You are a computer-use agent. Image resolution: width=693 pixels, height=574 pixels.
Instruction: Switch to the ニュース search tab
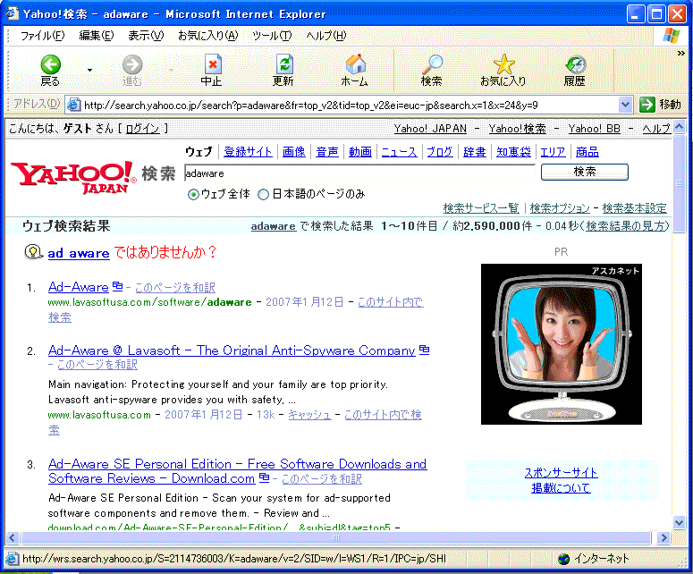pos(399,152)
